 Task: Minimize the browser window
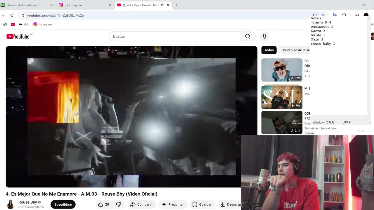click(352, 5)
